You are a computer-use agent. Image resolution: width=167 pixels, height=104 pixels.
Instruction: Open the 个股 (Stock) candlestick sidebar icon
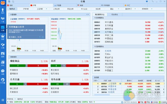3,20
